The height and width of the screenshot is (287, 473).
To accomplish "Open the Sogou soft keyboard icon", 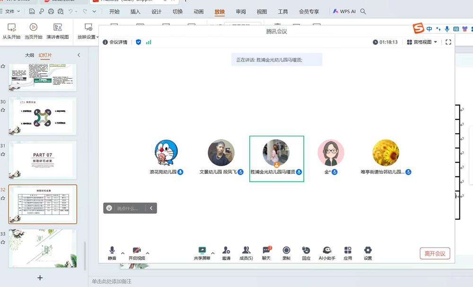I will point(456,29).
